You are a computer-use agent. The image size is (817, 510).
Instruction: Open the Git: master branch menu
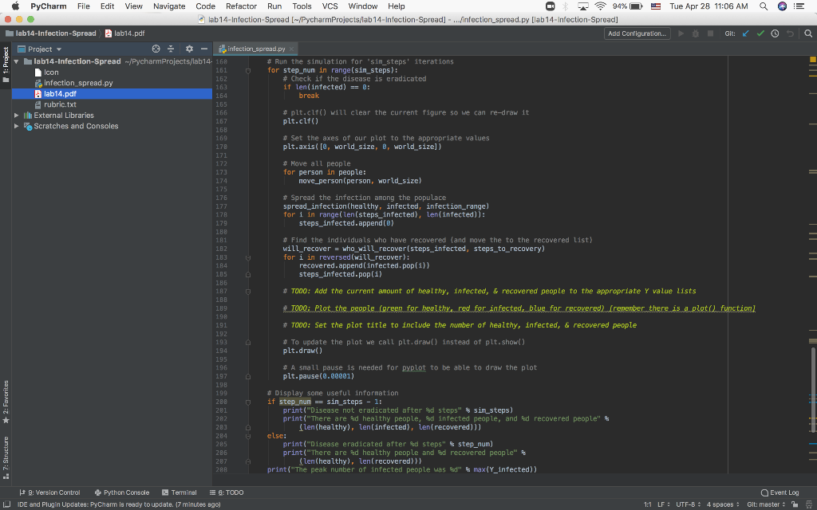click(766, 504)
